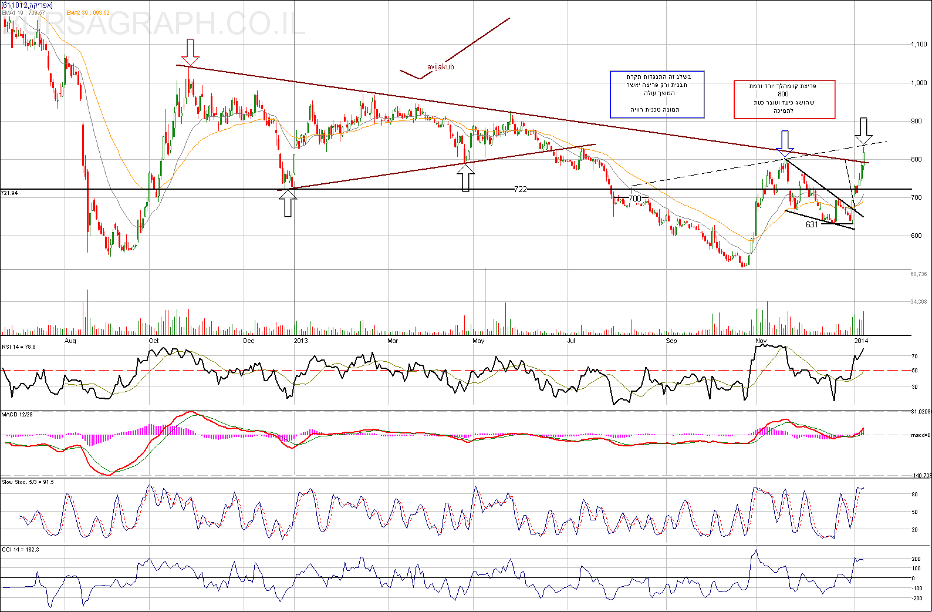Select the "Slow Stoc. 5/3 = 91.5" label

click(x=28, y=482)
